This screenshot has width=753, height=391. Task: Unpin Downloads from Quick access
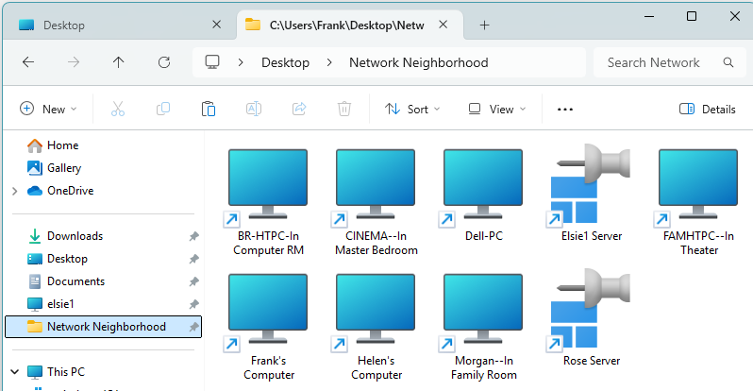click(193, 236)
